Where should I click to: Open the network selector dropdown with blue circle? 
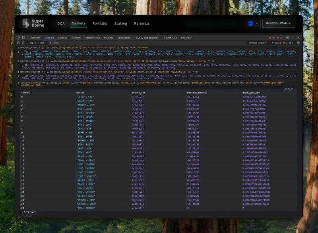(x=253, y=23)
